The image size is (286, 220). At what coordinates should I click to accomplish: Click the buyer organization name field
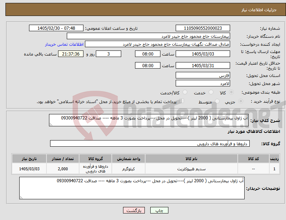point(148,36)
